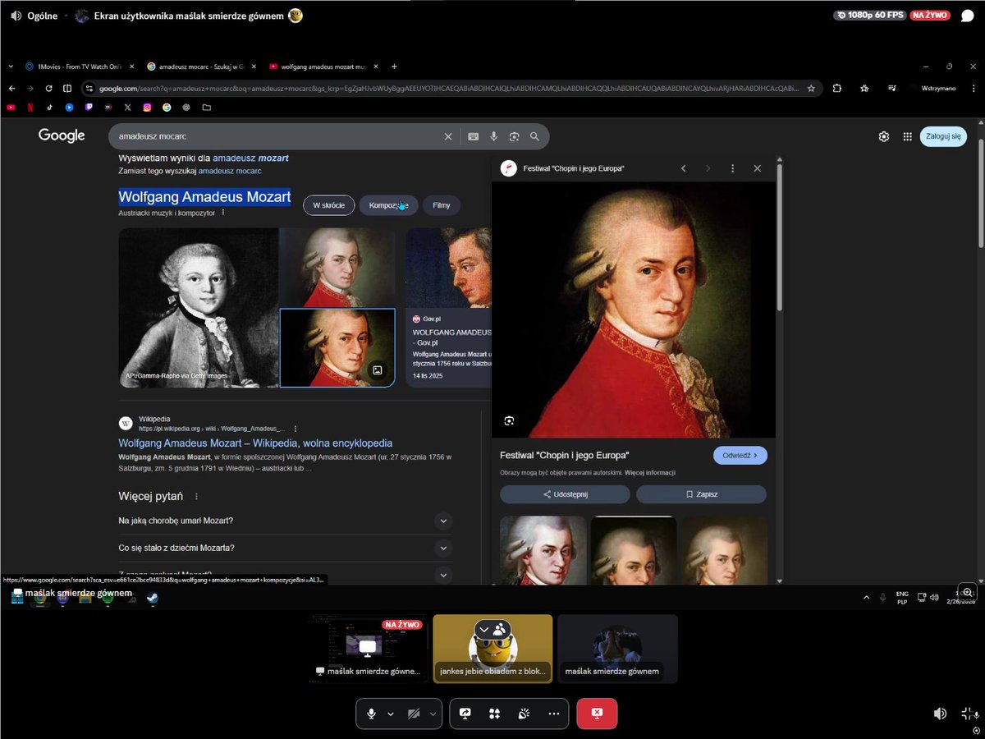Select the W skrócie chip
The image size is (985, 739).
[328, 205]
